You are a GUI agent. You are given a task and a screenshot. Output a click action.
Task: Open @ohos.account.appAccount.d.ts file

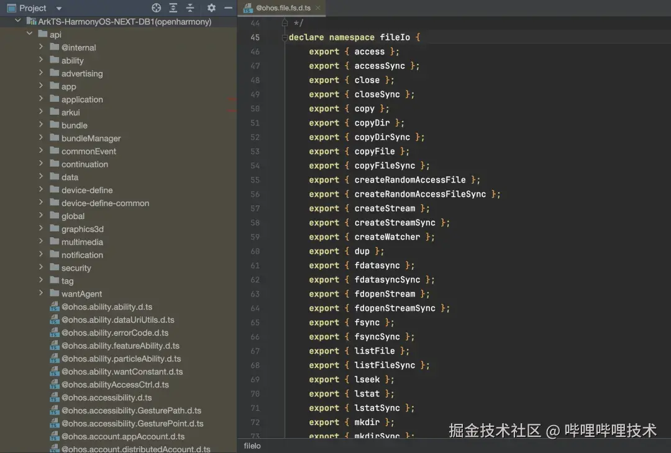pyautogui.click(x=123, y=436)
